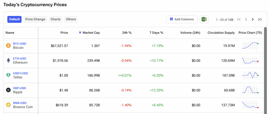The image size is (270, 114).
Task: Click Ethereum market cap 239.49B
Action: [93, 61]
